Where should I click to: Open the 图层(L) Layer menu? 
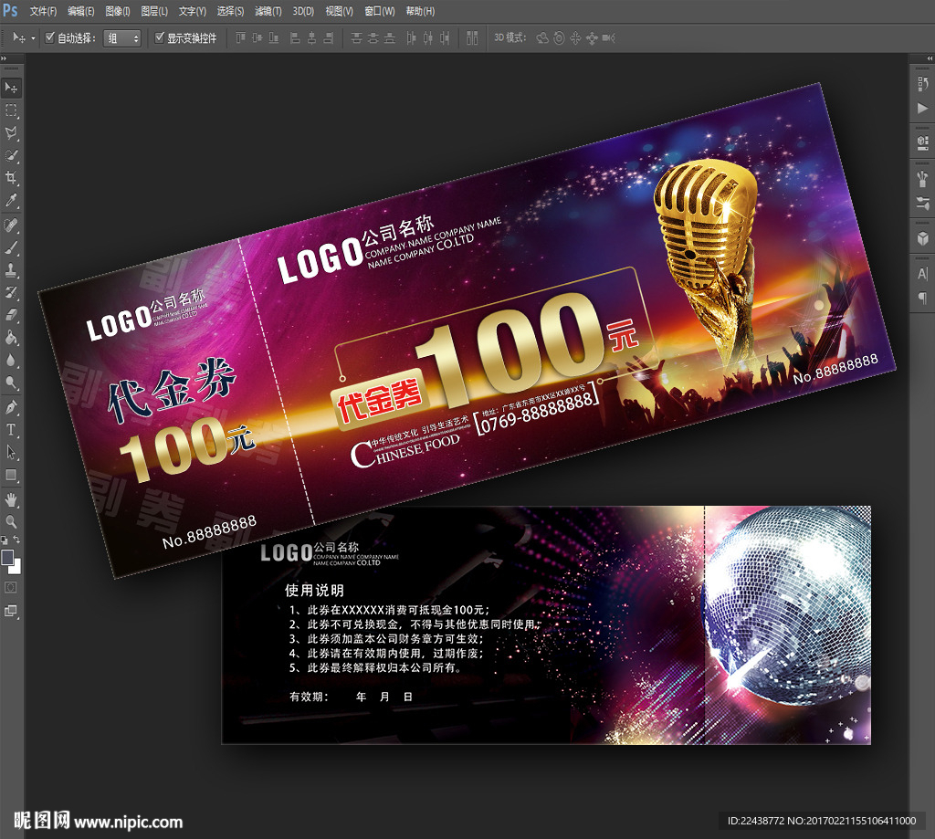pos(153,11)
